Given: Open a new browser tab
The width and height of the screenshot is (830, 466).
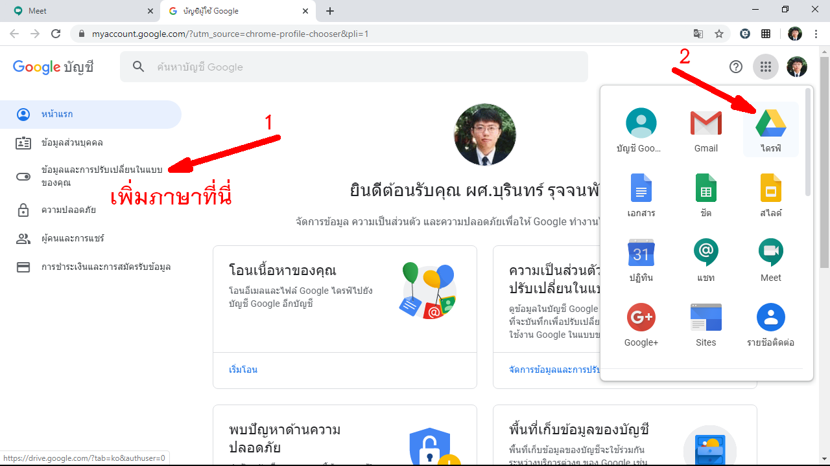Looking at the screenshot, I should coord(330,11).
